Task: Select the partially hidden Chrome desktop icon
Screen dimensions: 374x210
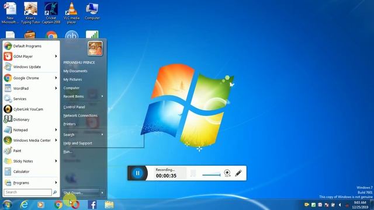Action: point(51,35)
